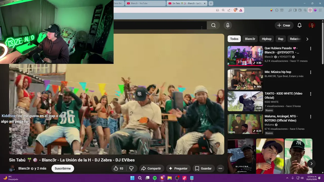Image resolution: width=324 pixels, height=182 pixels.
Task: Open OBS Studio from the taskbar
Action: coord(177,178)
